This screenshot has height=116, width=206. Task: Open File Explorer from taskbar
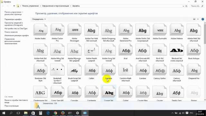pyautogui.click(x=26, y=113)
